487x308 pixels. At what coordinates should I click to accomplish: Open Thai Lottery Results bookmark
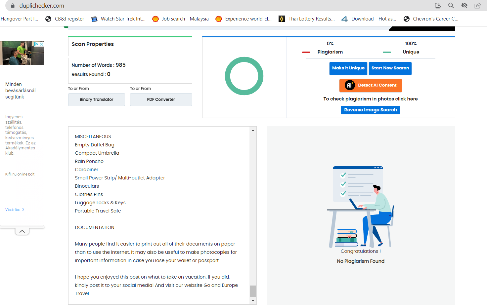tap(307, 19)
